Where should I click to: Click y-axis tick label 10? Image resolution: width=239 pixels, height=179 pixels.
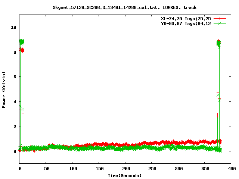pyautogui.click(x=13, y=27)
